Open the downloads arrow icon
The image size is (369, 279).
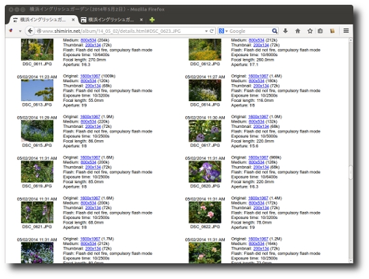[286, 31]
